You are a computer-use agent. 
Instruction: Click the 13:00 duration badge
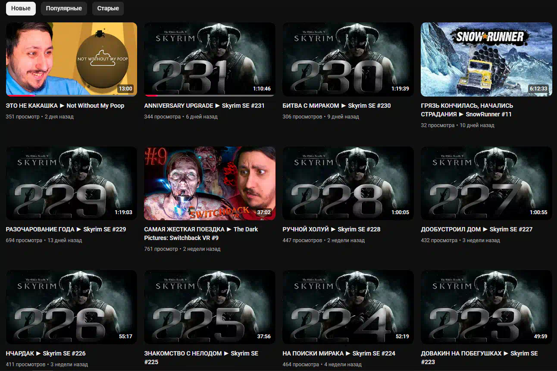click(125, 89)
